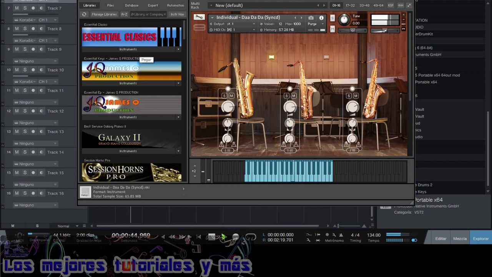This screenshot has height=277, width=492.
Task: Mute Track 7
Action: (17, 8)
